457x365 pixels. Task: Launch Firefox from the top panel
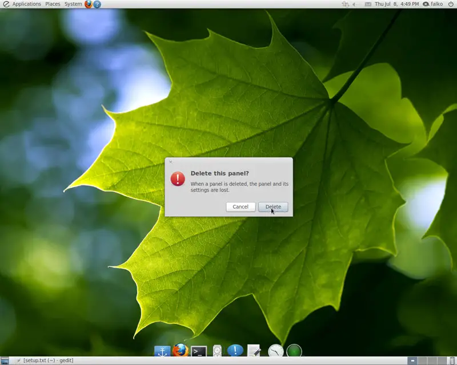89,4
